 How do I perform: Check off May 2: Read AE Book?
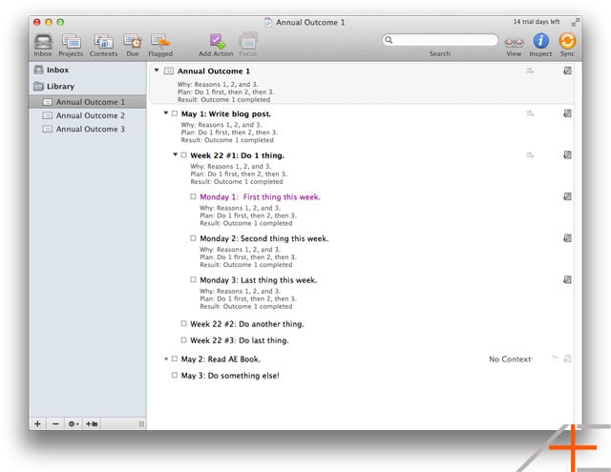pos(175,359)
